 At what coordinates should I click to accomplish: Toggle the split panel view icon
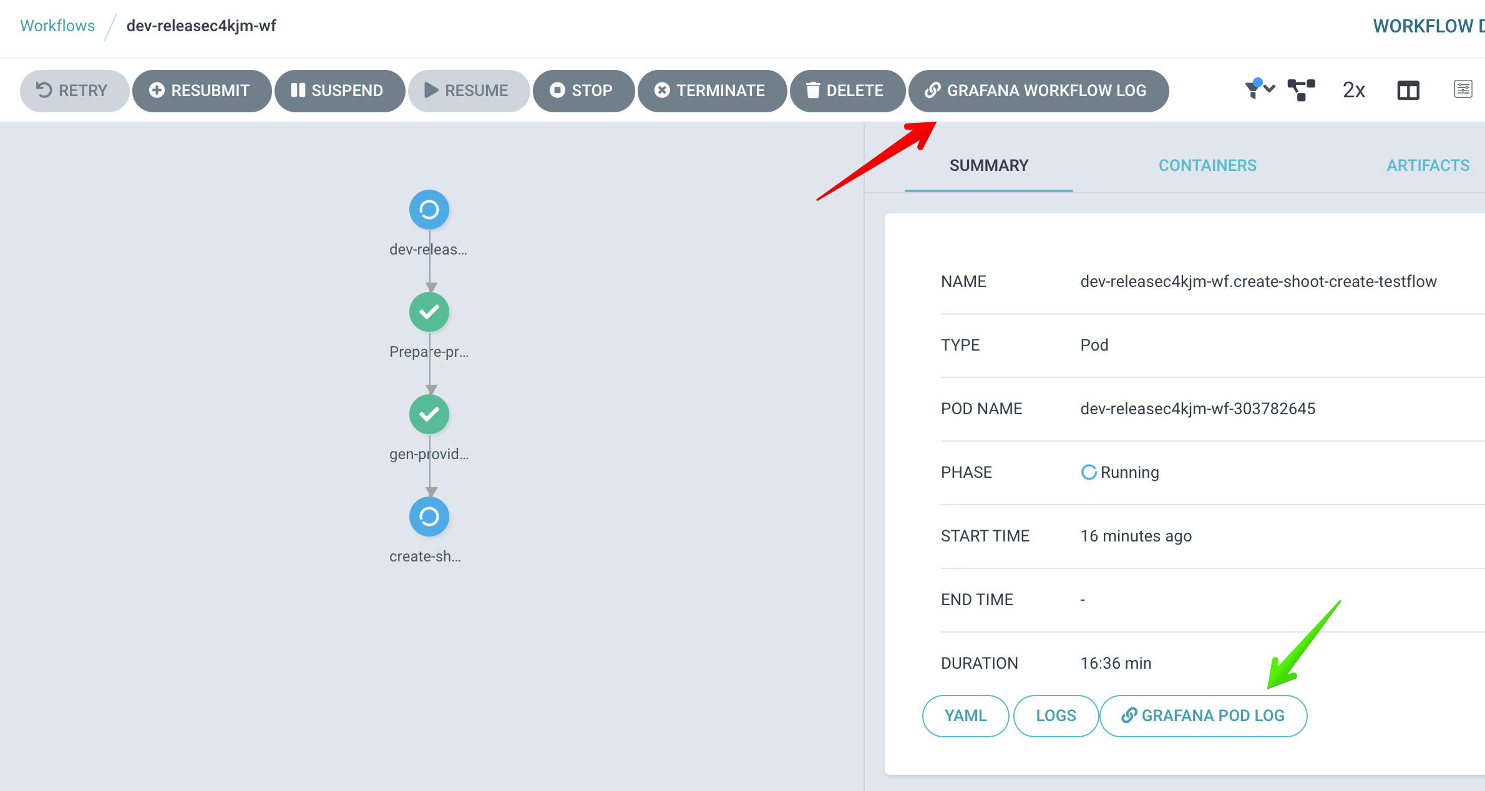point(1408,90)
